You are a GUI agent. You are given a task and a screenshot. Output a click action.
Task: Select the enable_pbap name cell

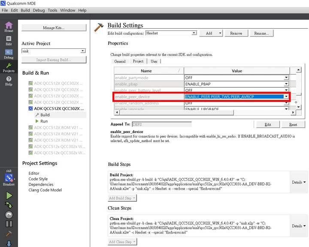click(149, 84)
